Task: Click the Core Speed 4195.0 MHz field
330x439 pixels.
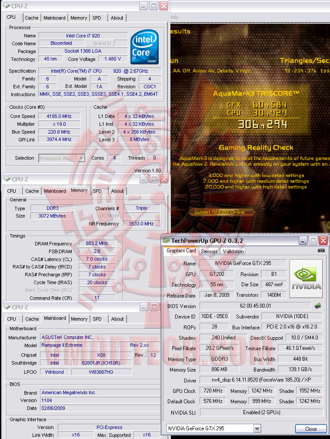Action: pos(59,116)
